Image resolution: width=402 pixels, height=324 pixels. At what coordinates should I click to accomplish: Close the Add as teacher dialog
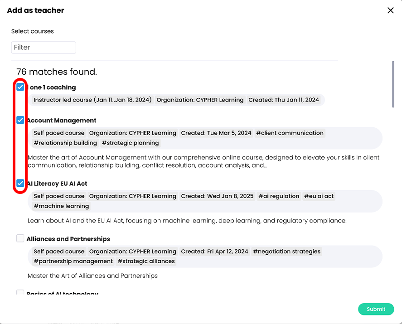(390, 10)
